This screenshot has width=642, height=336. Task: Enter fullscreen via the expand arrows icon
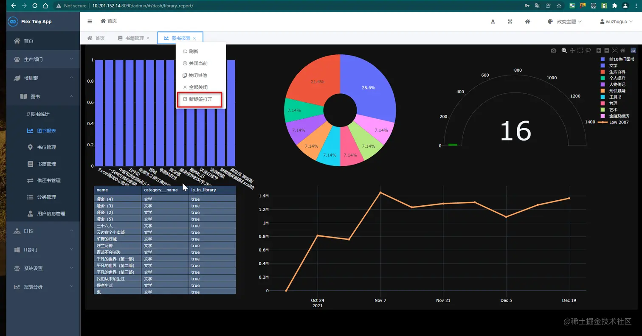(x=510, y=22)
